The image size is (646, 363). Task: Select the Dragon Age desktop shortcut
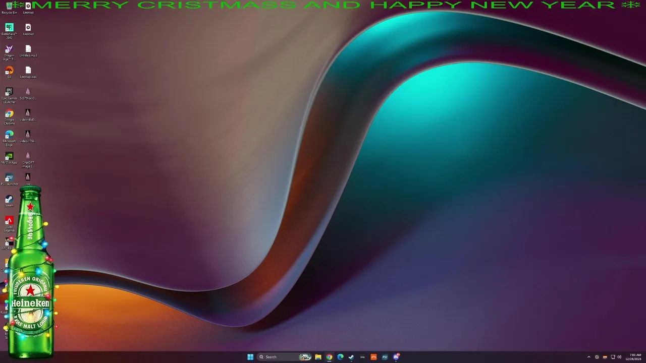(9, 52)
